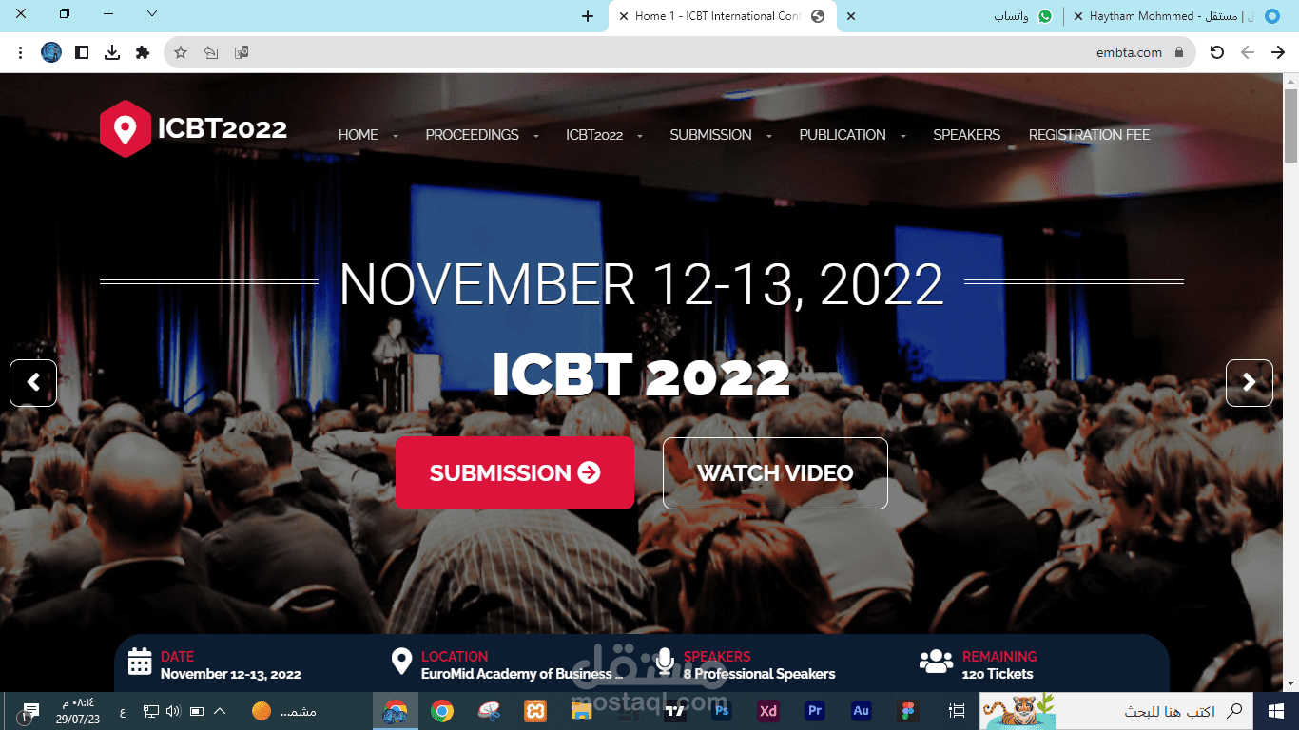Click the translate page icon
The height and width of the screenshot is (730, 1299).
click(x=242, y=52)
